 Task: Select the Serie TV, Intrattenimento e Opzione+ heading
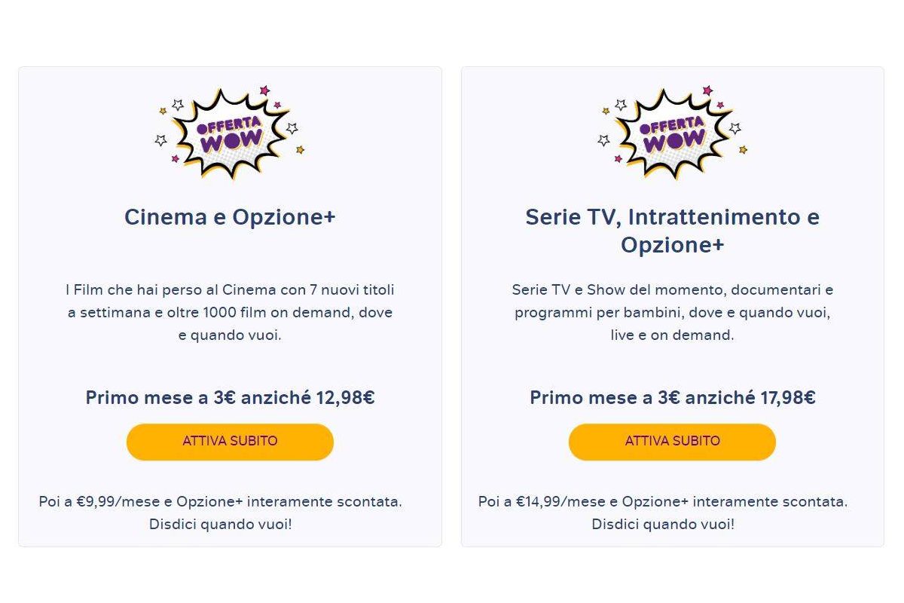673,231
